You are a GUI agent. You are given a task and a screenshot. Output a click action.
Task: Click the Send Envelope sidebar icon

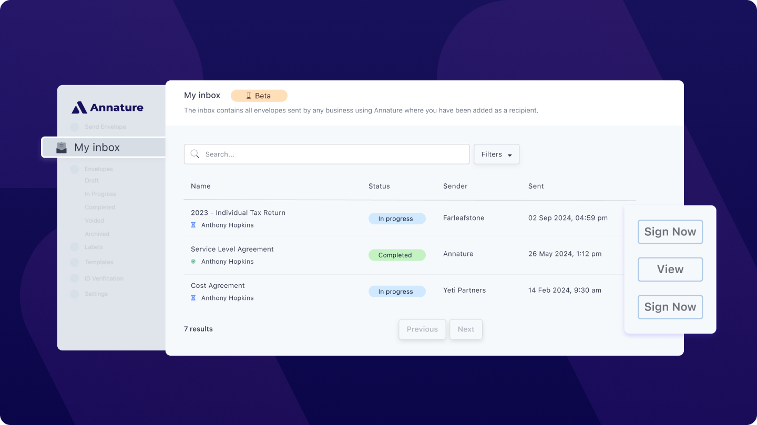click(74, 127)
